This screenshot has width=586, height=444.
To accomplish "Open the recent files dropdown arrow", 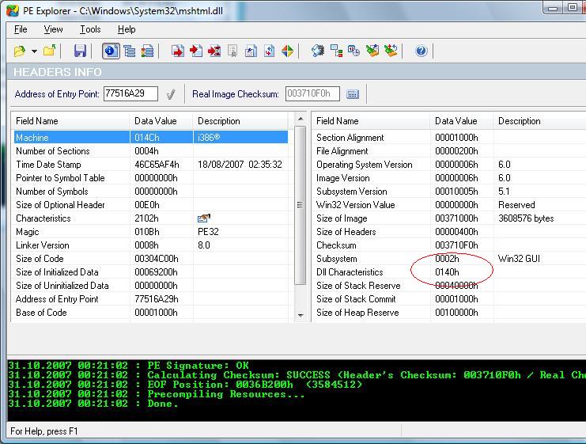I will click(x=34, y=51).
